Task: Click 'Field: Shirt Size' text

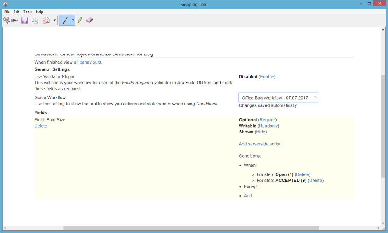Action: (x=50, y=120)
